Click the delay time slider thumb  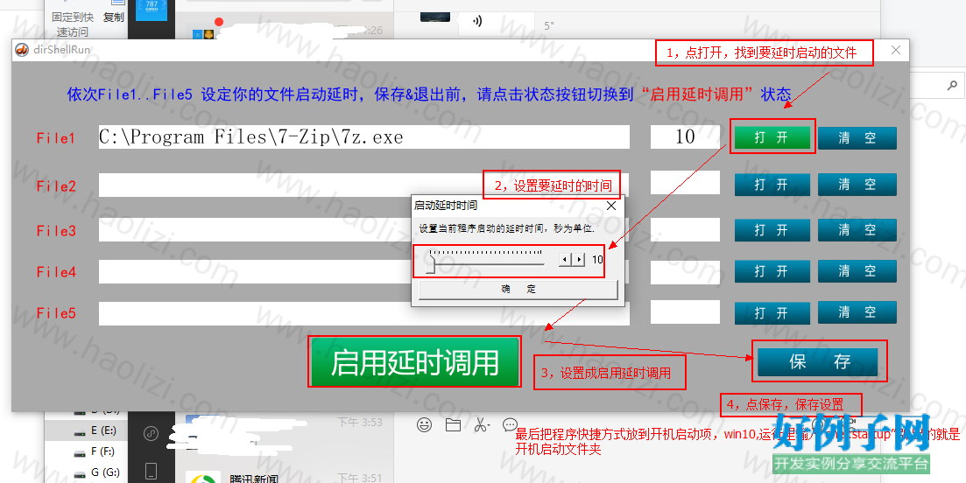pos(432,262)
